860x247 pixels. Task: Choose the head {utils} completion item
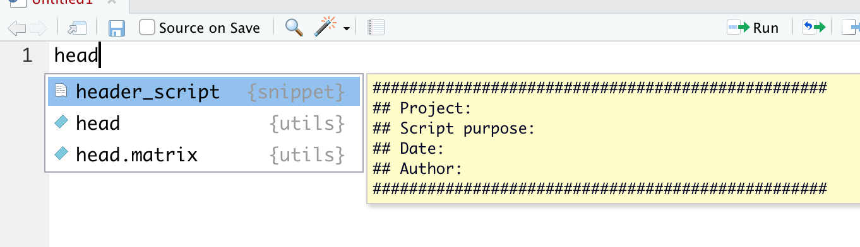tap(205, 123)
